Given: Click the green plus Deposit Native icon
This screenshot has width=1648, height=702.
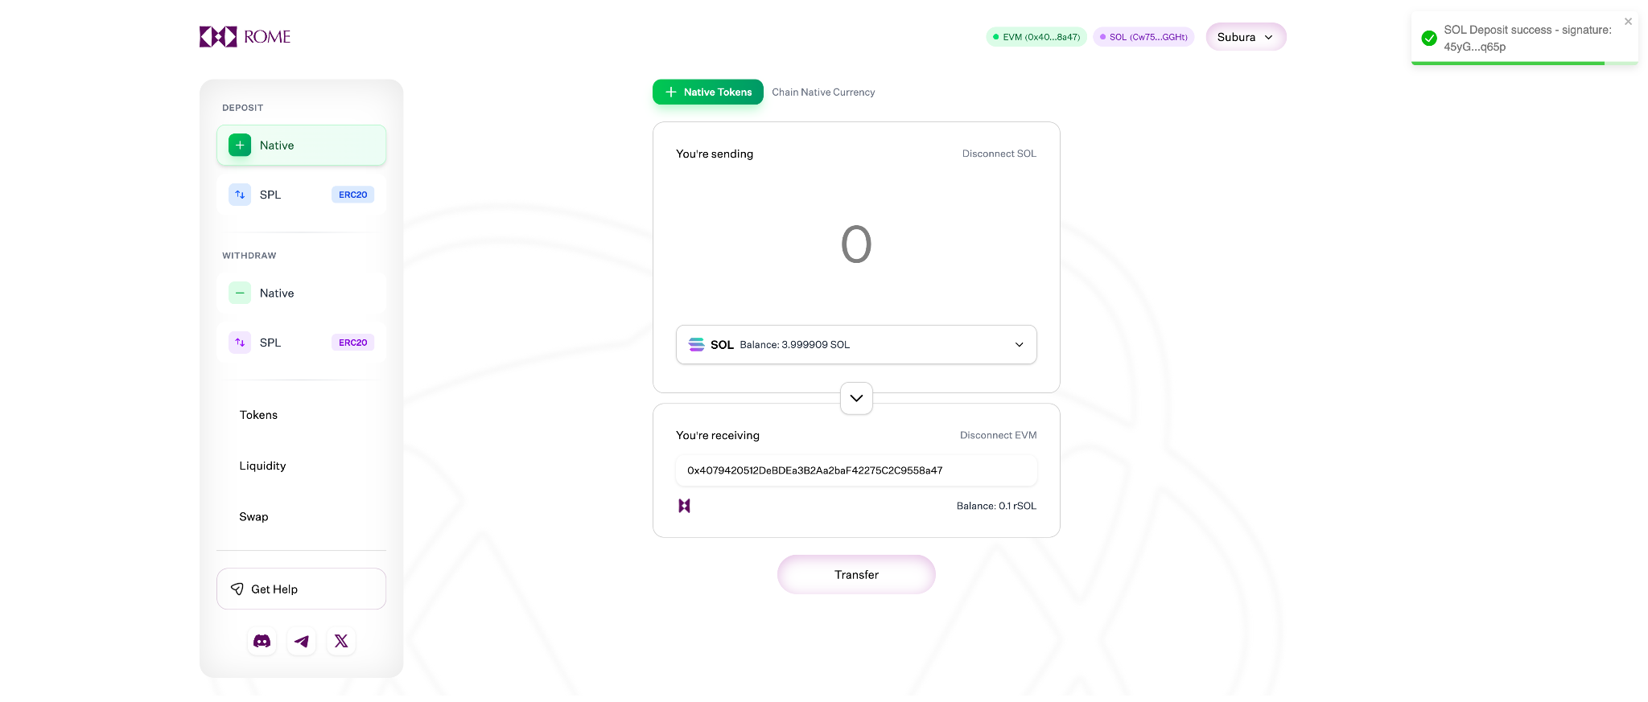Looking at the screenshot, I should (x=240, y=146).
